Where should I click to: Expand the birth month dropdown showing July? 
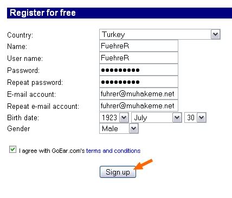pos(157,117)
